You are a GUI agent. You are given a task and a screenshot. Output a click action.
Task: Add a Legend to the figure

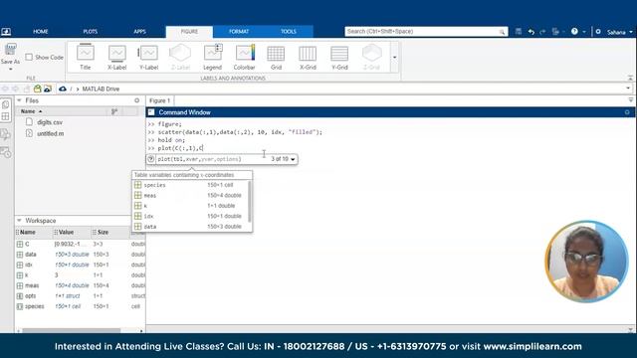pos(212,58)
